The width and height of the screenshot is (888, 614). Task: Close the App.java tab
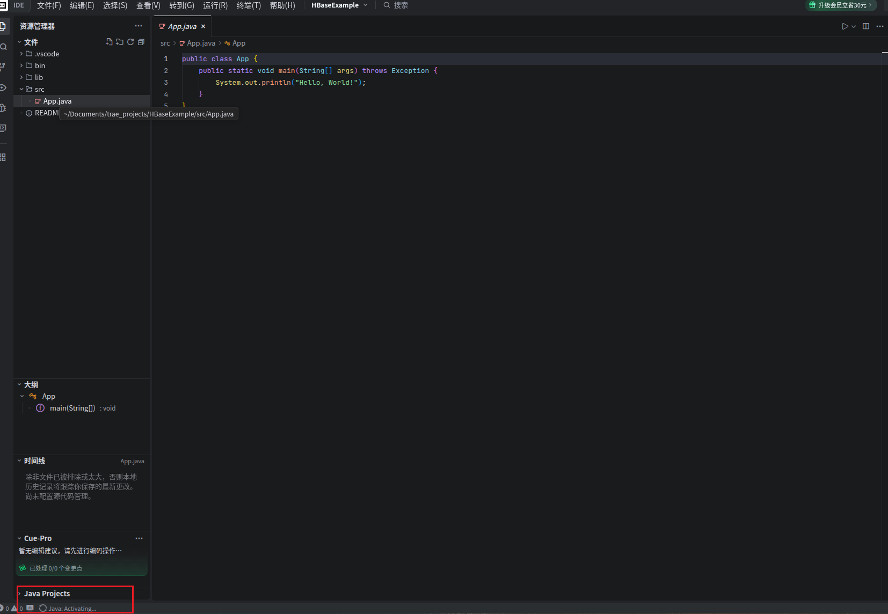(x=203, y=26)
